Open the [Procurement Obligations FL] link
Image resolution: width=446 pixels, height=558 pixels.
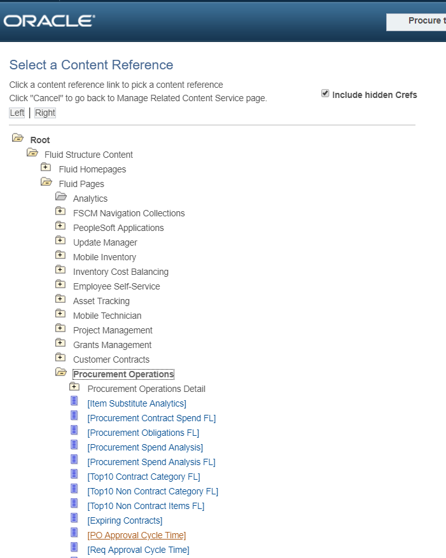(143, 433)
